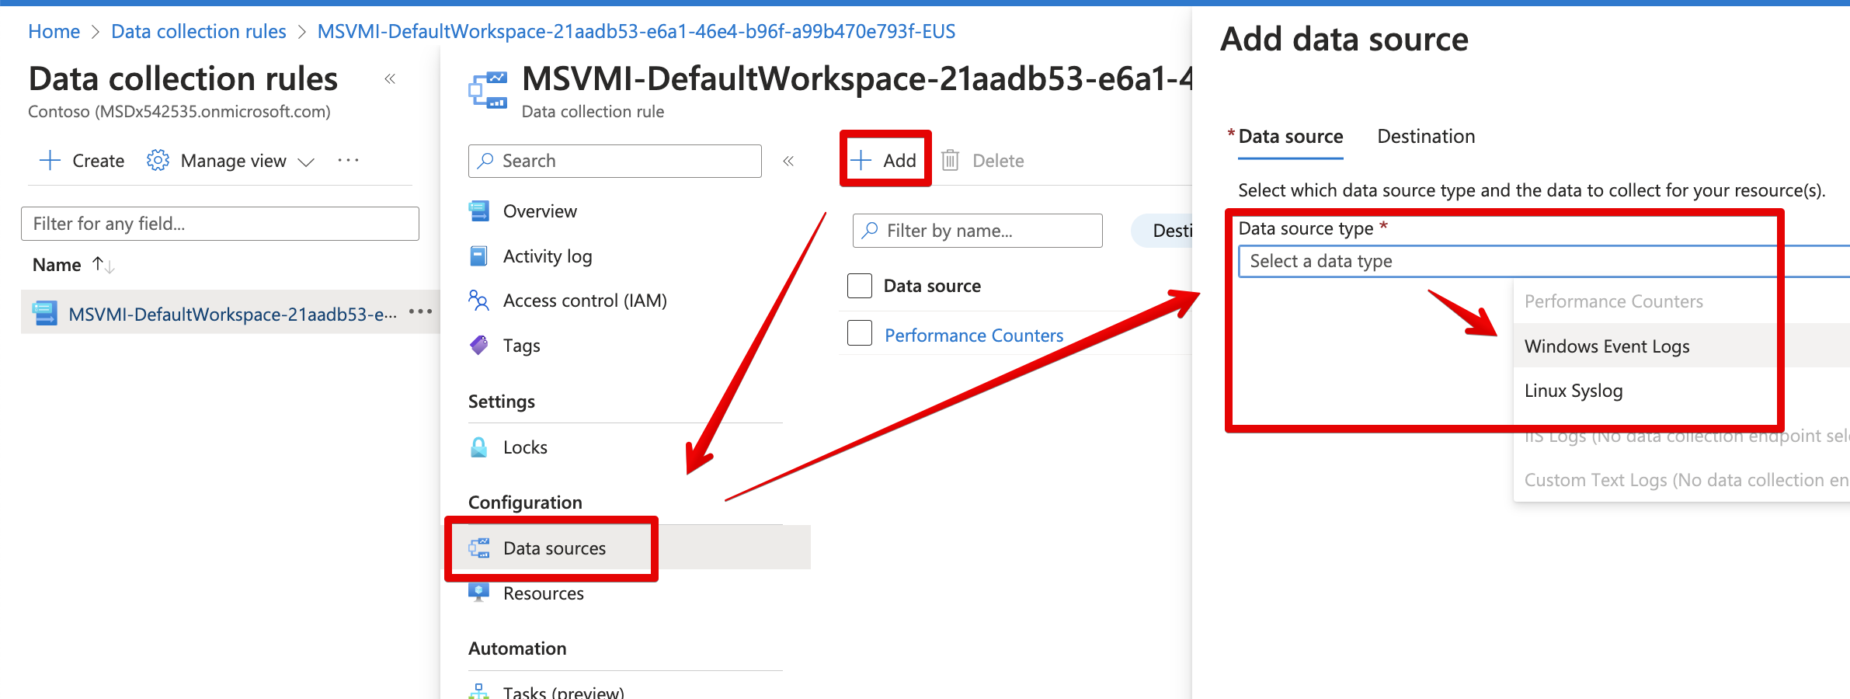
Task: Click the Locks padlock icon
Action: click(x=479, y=447)
